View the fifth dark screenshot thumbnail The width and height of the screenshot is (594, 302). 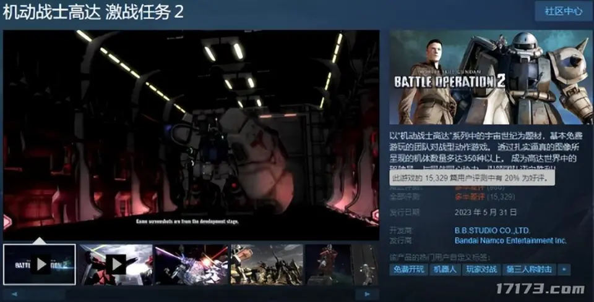pyautogui.click(x=328, y=264)
